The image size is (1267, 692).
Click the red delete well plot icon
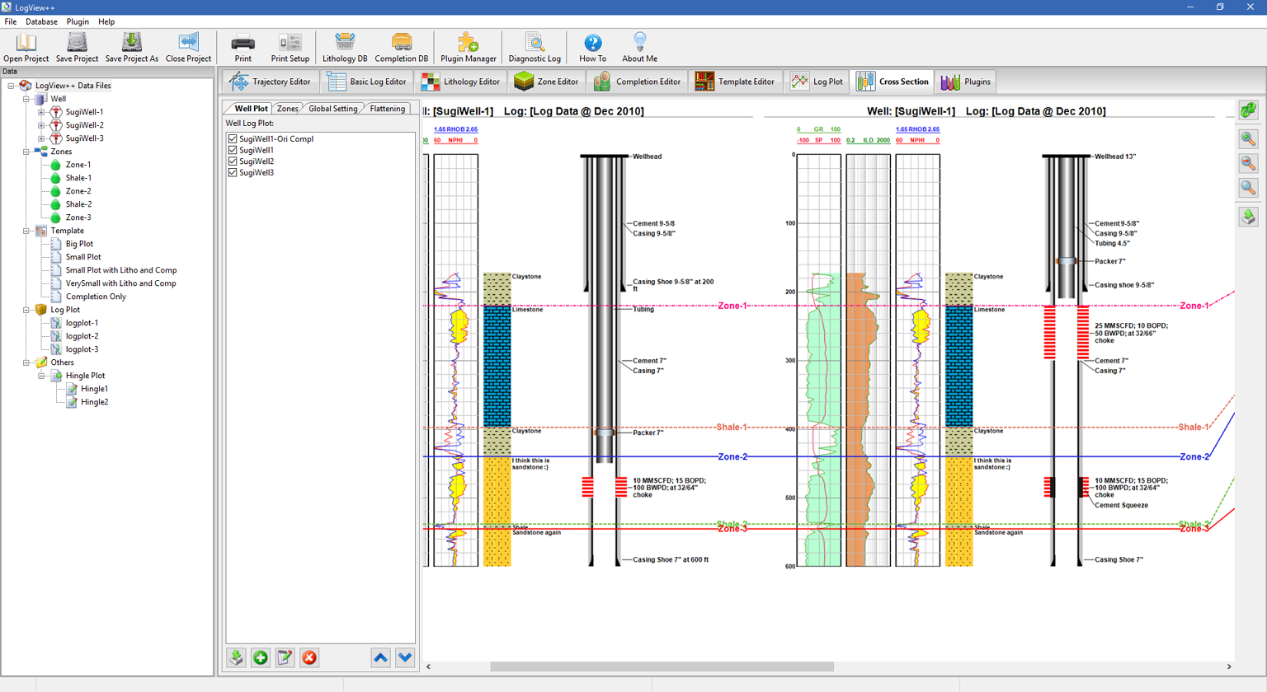tap(309, 657)
